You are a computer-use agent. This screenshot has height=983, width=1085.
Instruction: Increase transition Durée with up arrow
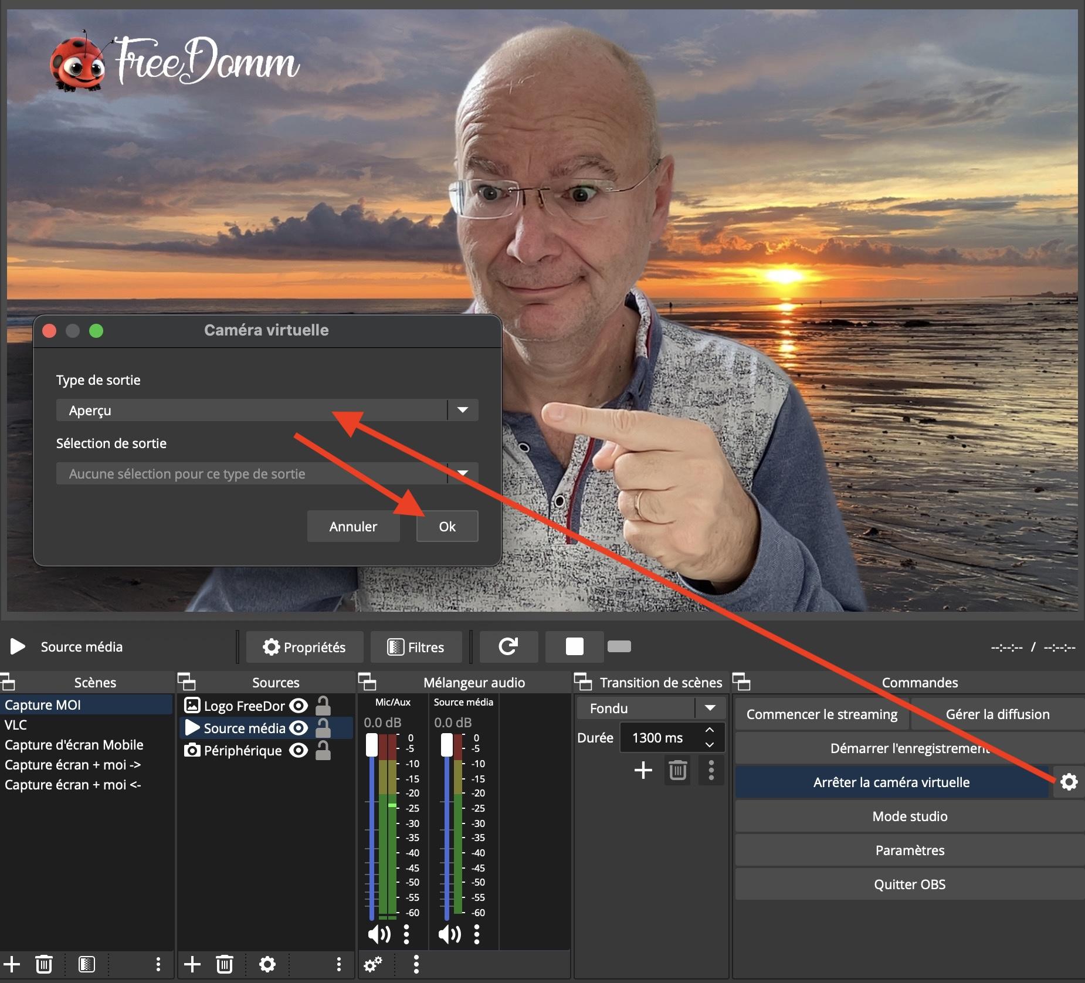click(x=710, y=730)
